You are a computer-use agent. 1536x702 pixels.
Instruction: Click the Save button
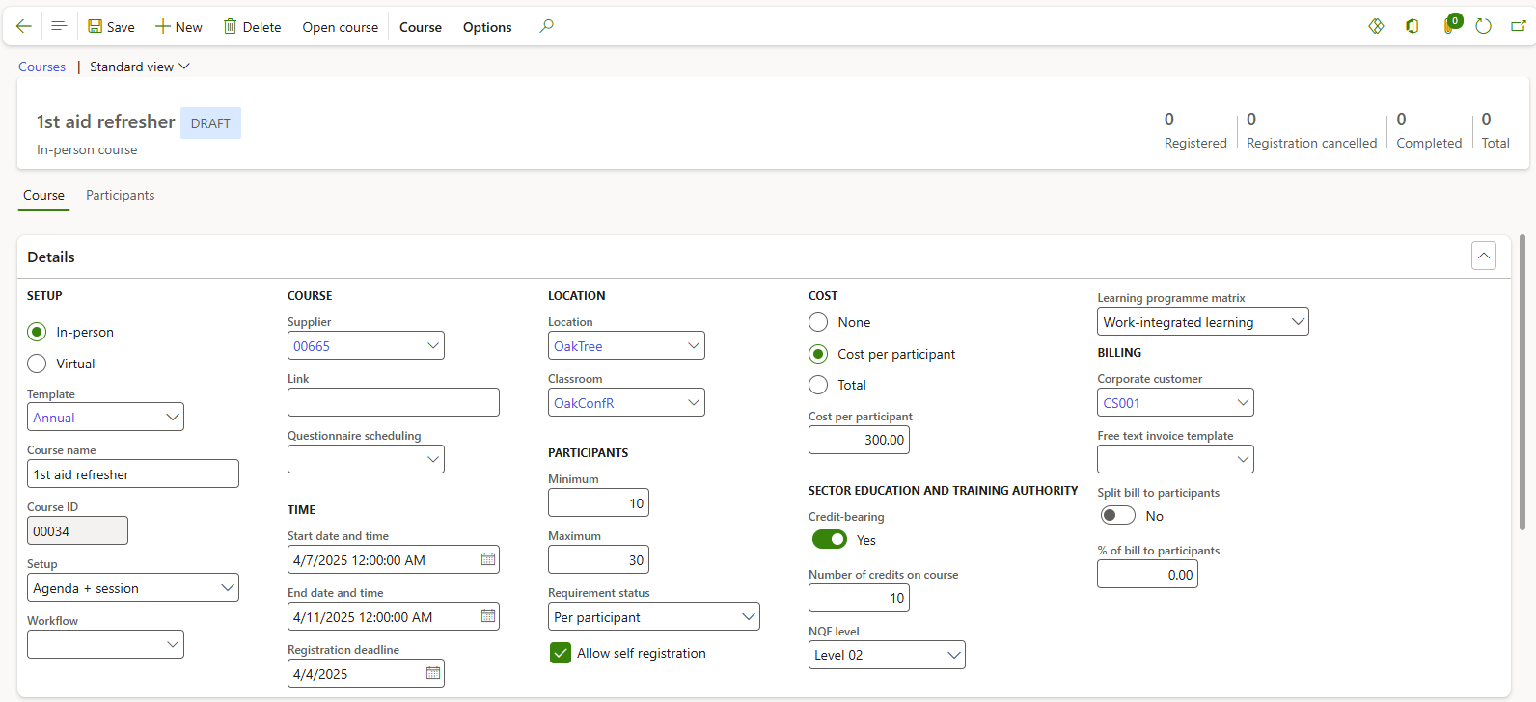(111, 27)
